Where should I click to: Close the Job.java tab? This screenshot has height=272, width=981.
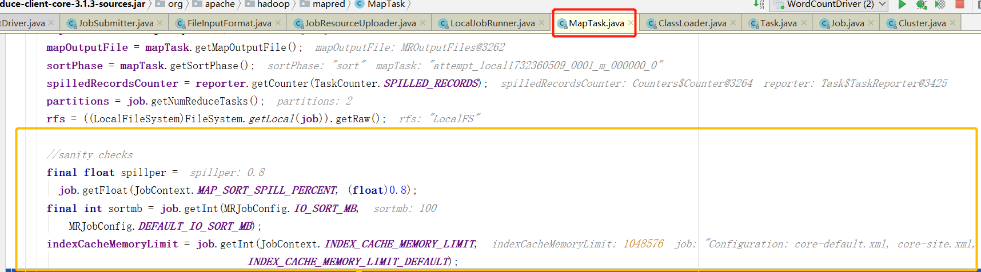(x=871, y=23)
